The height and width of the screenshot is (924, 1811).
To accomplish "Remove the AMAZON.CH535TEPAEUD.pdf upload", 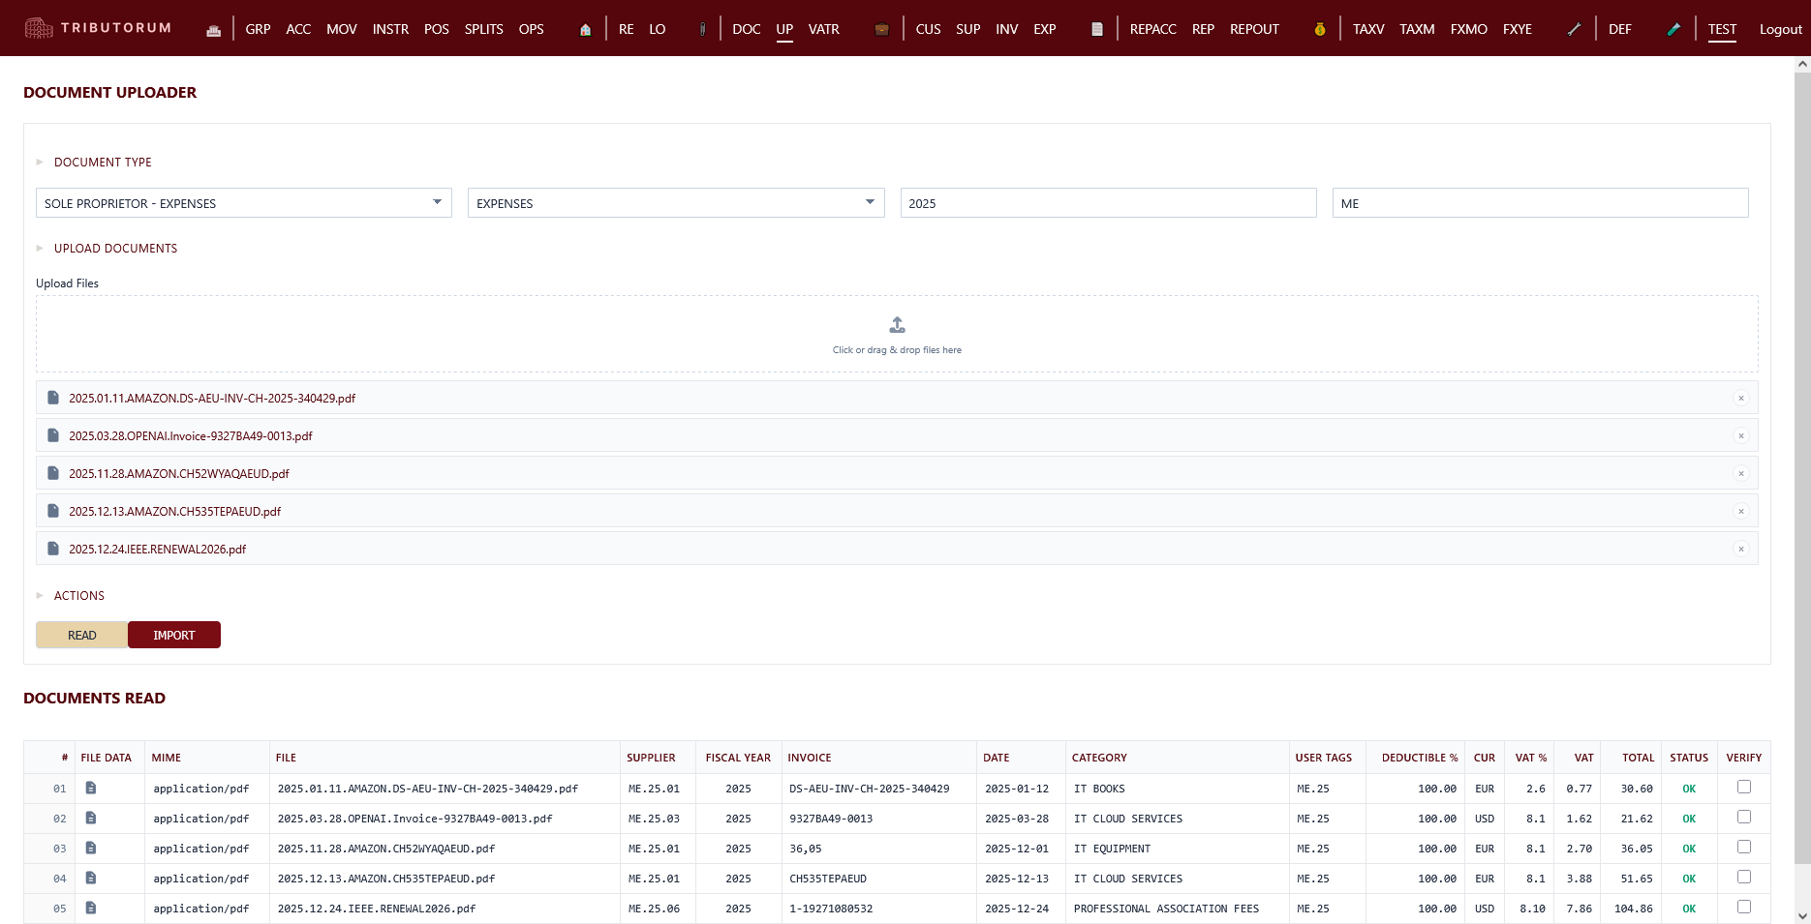I will pos(1740,511).
